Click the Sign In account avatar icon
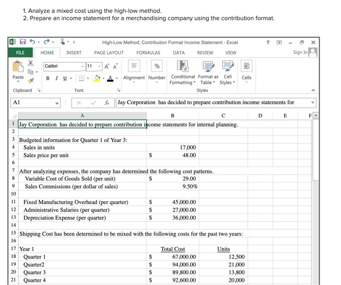This screenshot has width=341, height=285. click(x=313, y=52)
